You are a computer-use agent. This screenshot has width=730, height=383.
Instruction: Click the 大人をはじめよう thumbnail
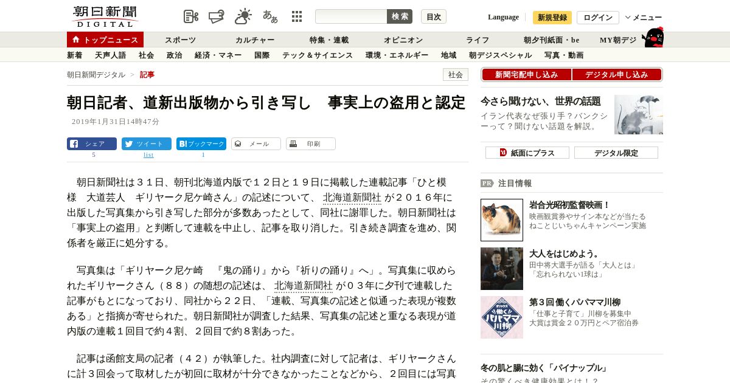[502, 269]
